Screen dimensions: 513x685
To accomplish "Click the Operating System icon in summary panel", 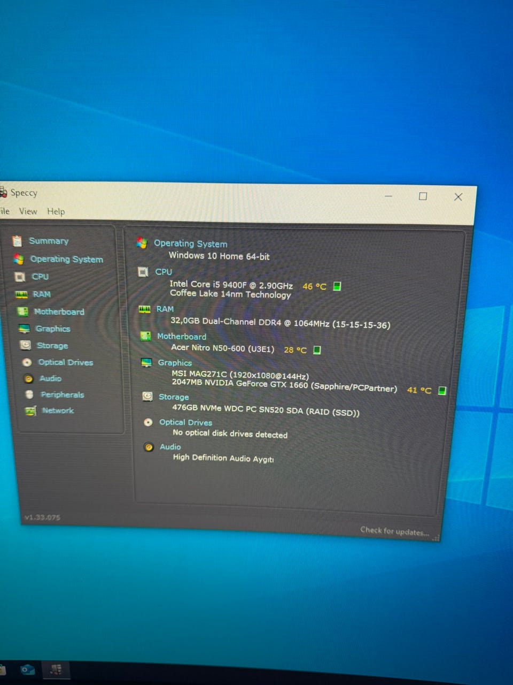I will click(x=142, y=243).
